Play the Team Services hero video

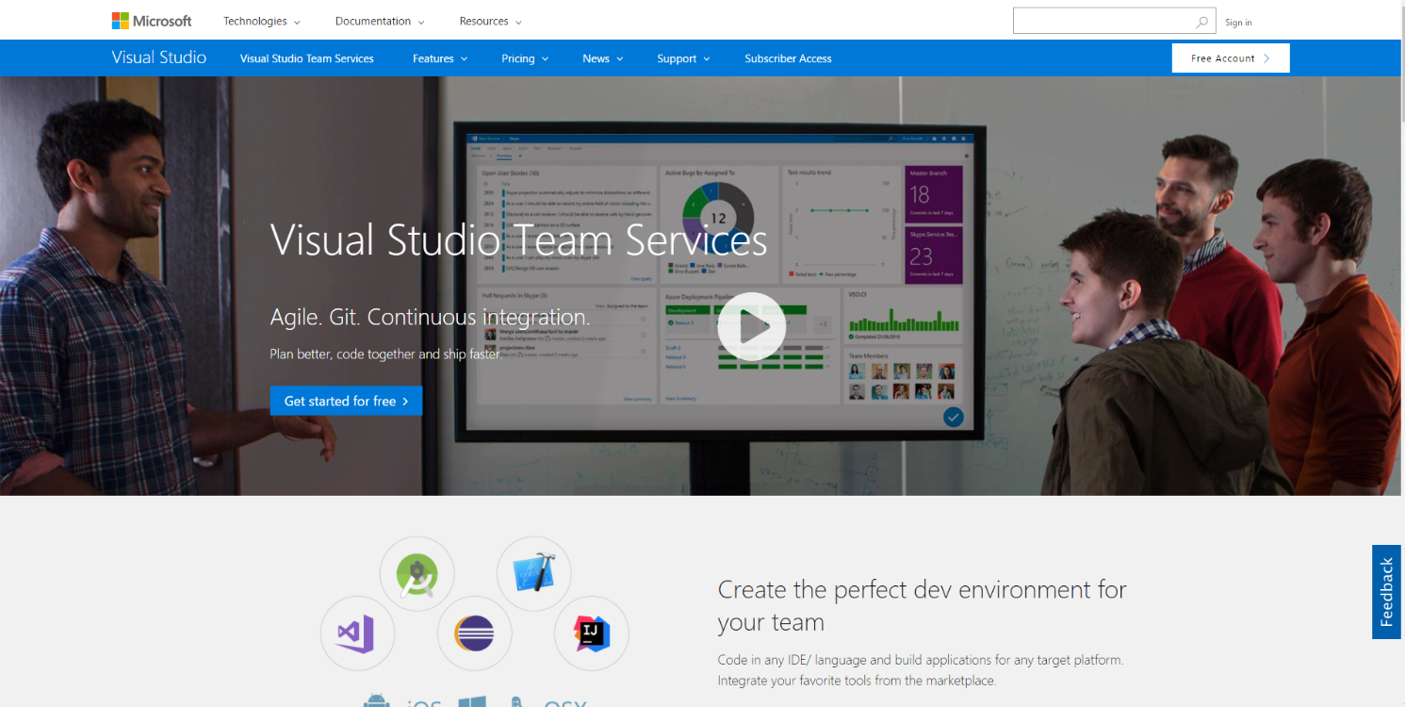tap(751, 327)
